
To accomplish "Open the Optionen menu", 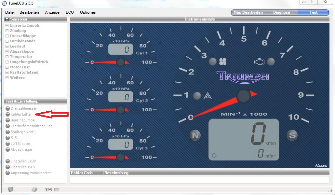I will (88, 12).
